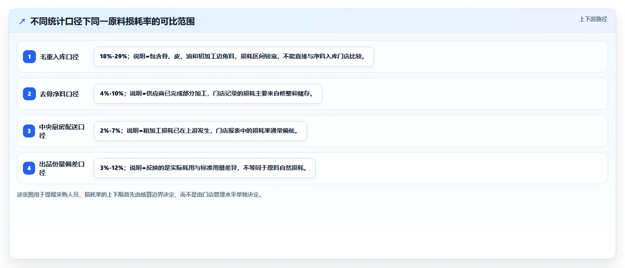Viewport: 625px width, 268px height.
Task: Open the 18%-29% description box
Action: coord(234,57)
